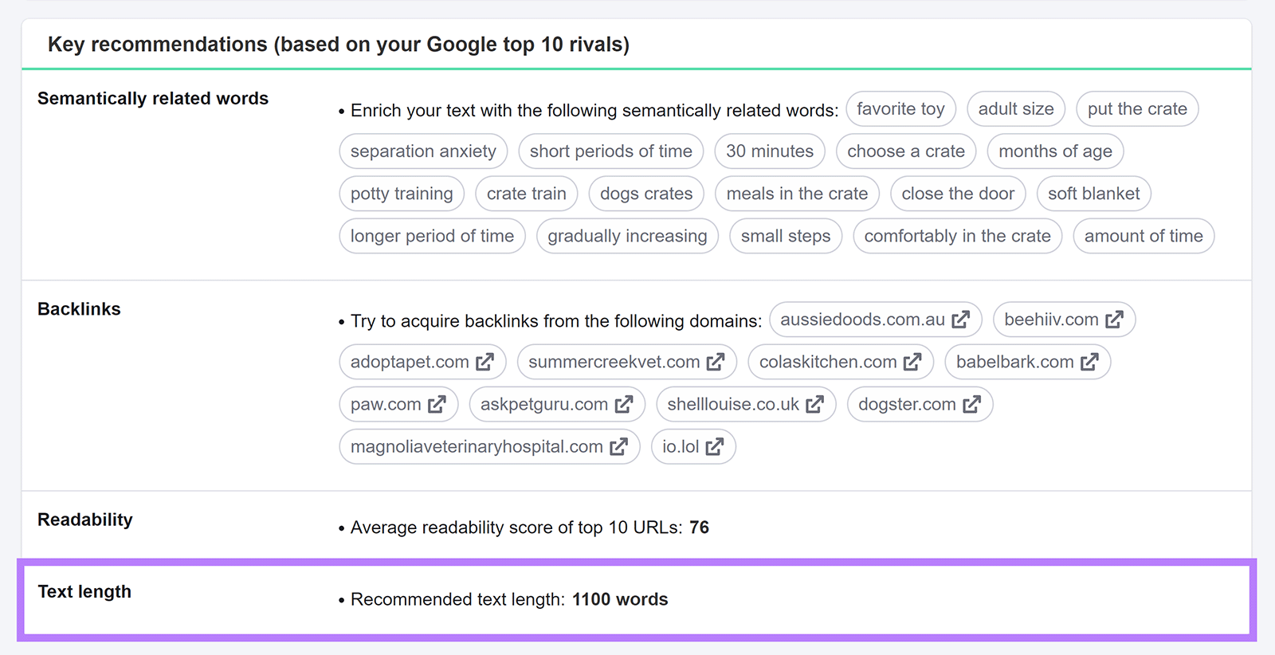The height and width of the screenshot is (655, 1275).
Task: Open external link icon for io.lol
Action: [x=715, y=446]
